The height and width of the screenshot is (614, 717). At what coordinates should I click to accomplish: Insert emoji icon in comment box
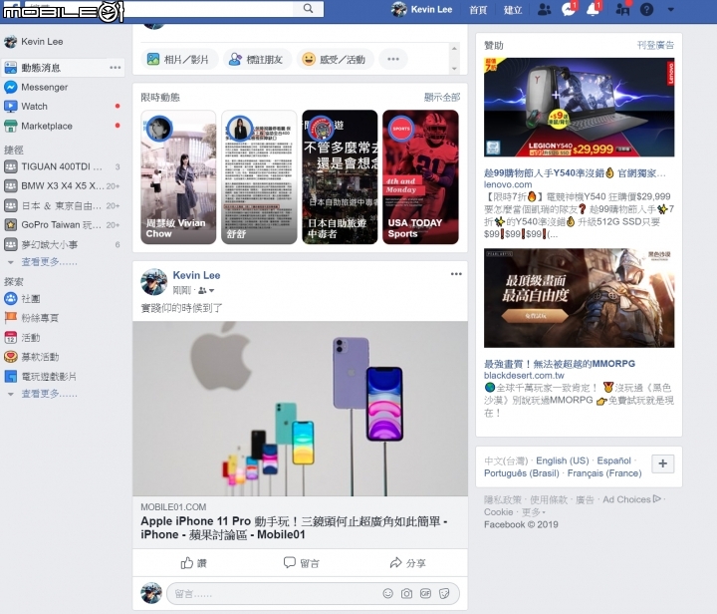coord(387,594)
